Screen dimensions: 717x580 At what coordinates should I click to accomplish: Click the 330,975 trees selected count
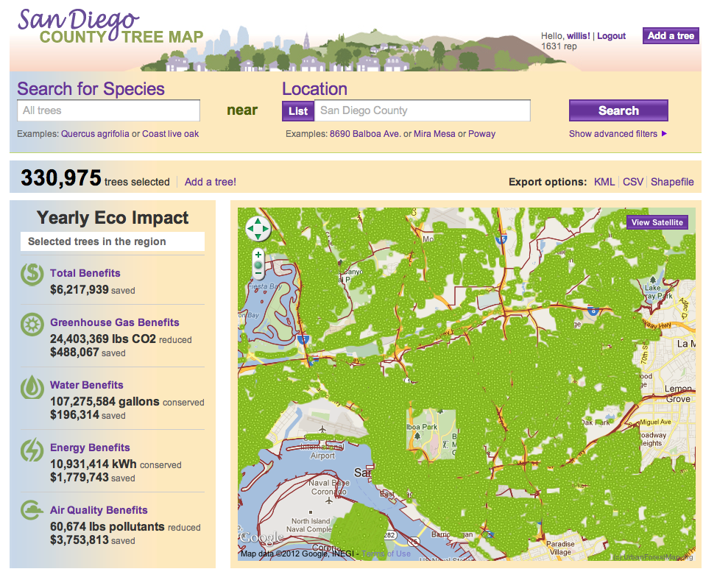click(x=95, y=178)
